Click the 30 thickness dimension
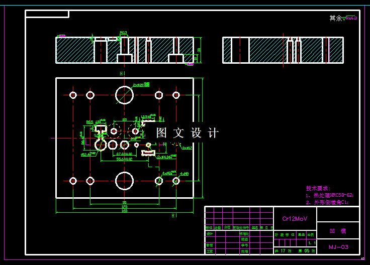Image resolution: width=370 pixels, height=265 pixels. coord(199,50)
